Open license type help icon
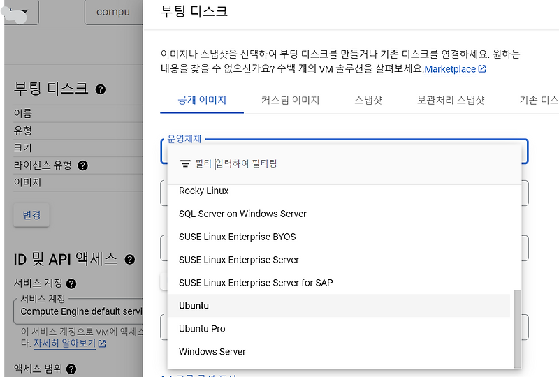Image resolution: width=559 pixels, height=377 pixels. coord(82,165)
